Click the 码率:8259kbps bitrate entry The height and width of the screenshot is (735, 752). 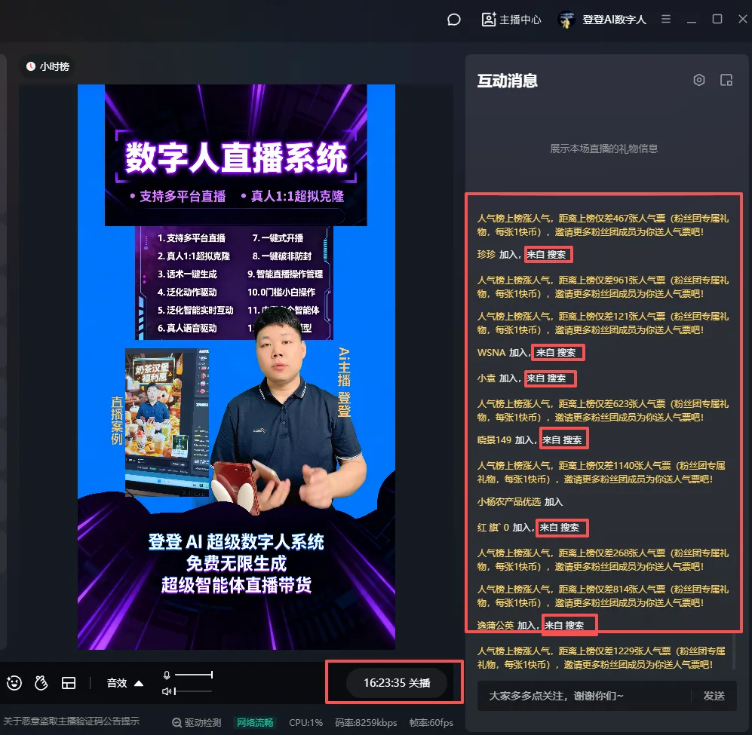(x=366, y=722)
